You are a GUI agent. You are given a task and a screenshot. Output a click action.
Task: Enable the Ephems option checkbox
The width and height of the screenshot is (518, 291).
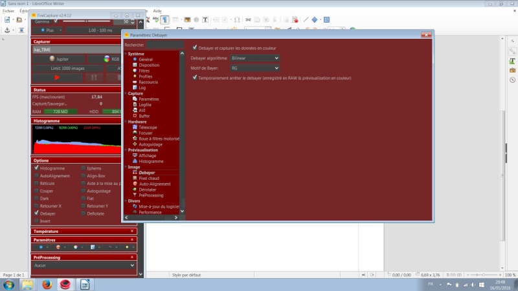pos(84,168)
